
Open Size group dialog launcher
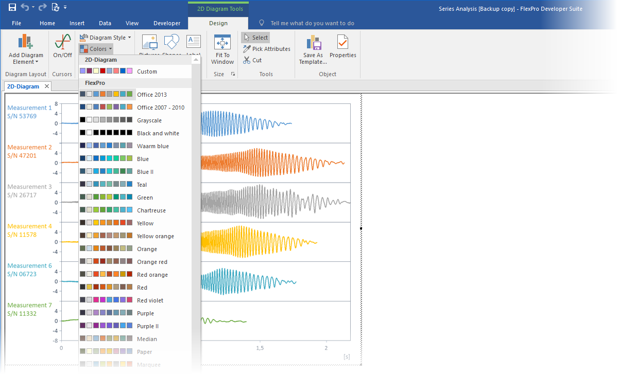click(x=233, y=74)
